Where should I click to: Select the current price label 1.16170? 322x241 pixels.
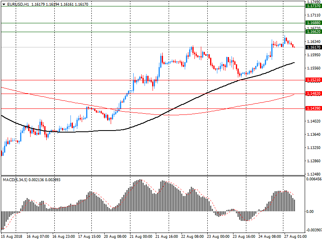click(x=314, y=47)
